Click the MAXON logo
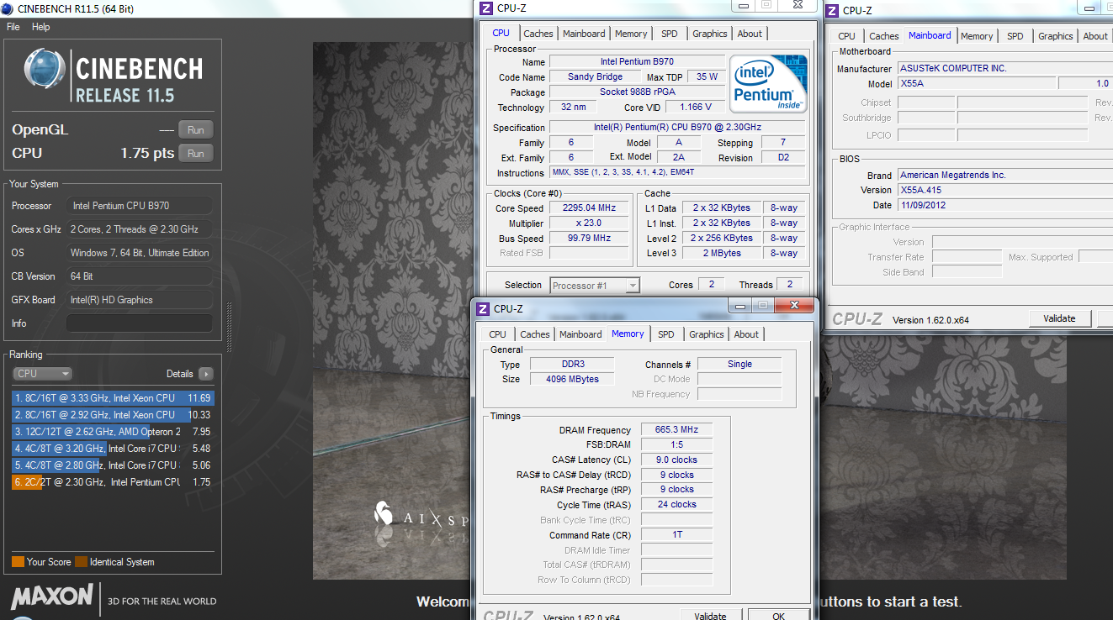The width and height of the screenshot is (1113, 620). pos(52,596)
